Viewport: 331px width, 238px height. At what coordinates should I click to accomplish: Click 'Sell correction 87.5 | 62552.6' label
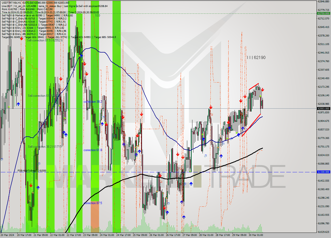pos(45,40)
